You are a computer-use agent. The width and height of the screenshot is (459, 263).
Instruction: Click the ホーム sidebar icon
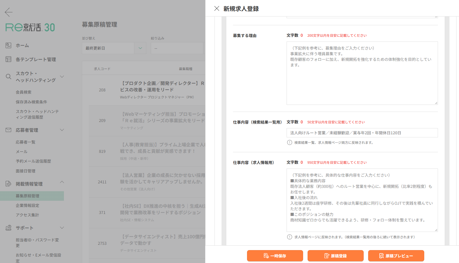8,45
